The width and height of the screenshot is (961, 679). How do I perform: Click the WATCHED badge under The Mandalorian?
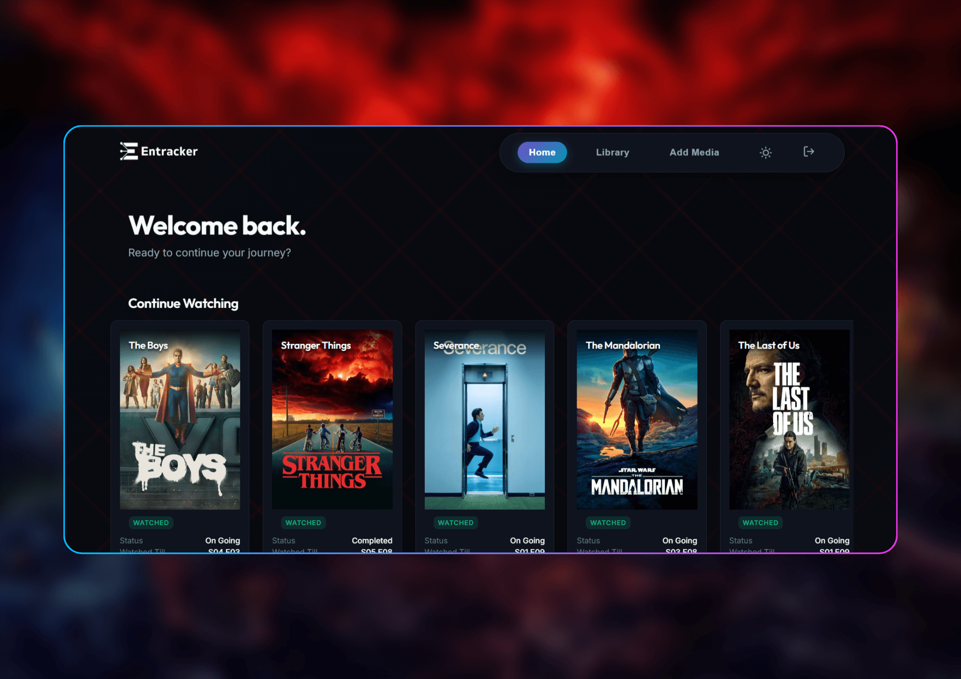coord(608,522)
